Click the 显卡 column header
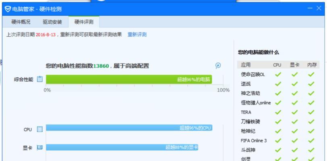The image size is (327, 161). coord(294,65)
